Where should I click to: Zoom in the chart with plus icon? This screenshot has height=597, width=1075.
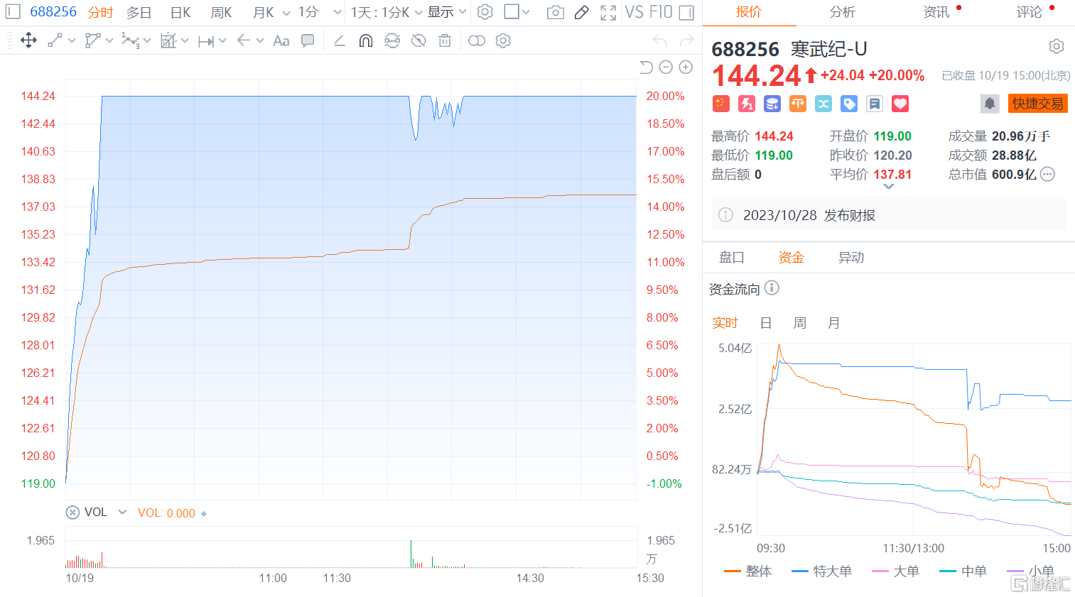click(686, 67)
